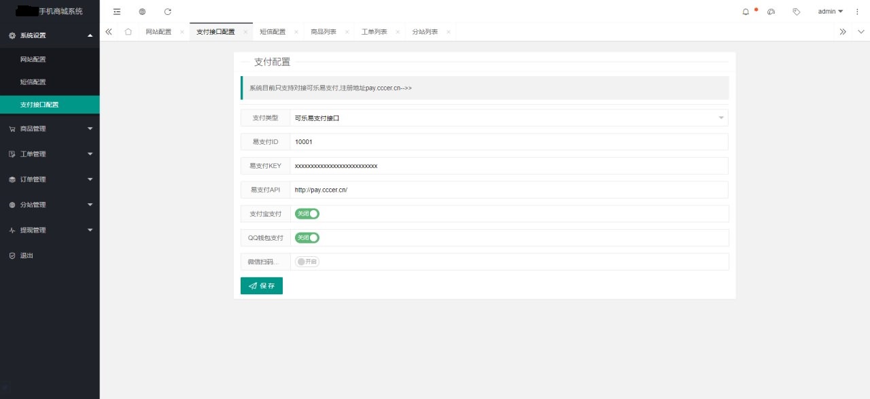Focus the 易支付KEY input field

click(509, 166)
